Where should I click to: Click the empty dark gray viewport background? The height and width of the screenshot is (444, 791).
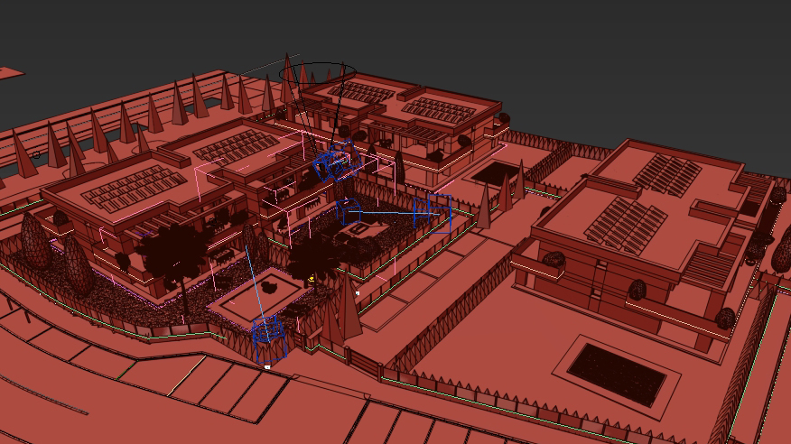click(x=587, y=54)
